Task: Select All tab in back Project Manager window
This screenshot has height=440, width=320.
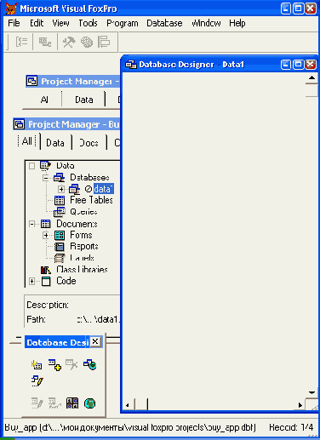Action: coord(44,100)
